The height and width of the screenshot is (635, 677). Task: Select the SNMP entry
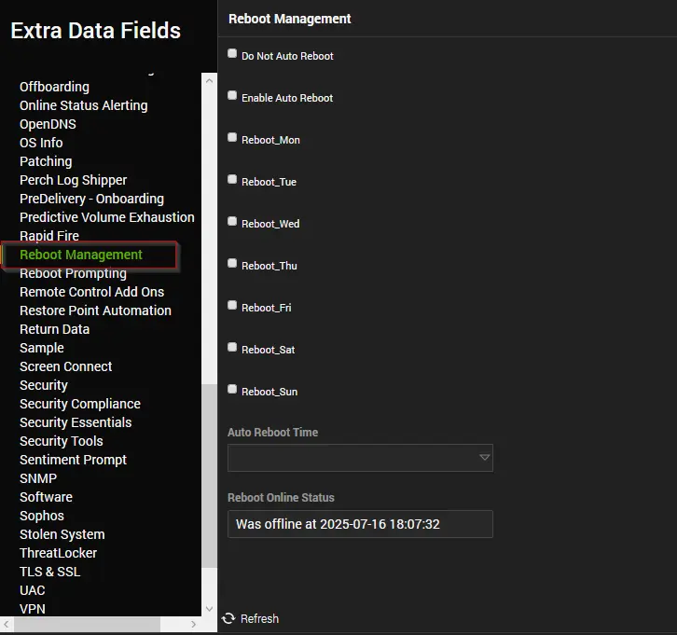(38, 478)
